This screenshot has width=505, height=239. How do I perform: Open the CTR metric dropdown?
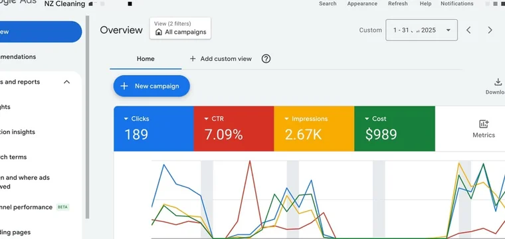[x=213, y=119]
